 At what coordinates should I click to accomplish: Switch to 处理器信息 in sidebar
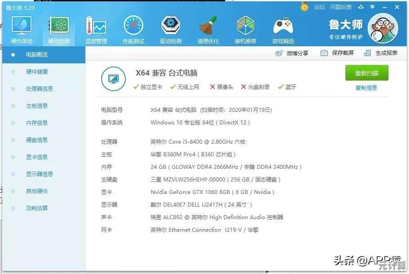[40, 89]
